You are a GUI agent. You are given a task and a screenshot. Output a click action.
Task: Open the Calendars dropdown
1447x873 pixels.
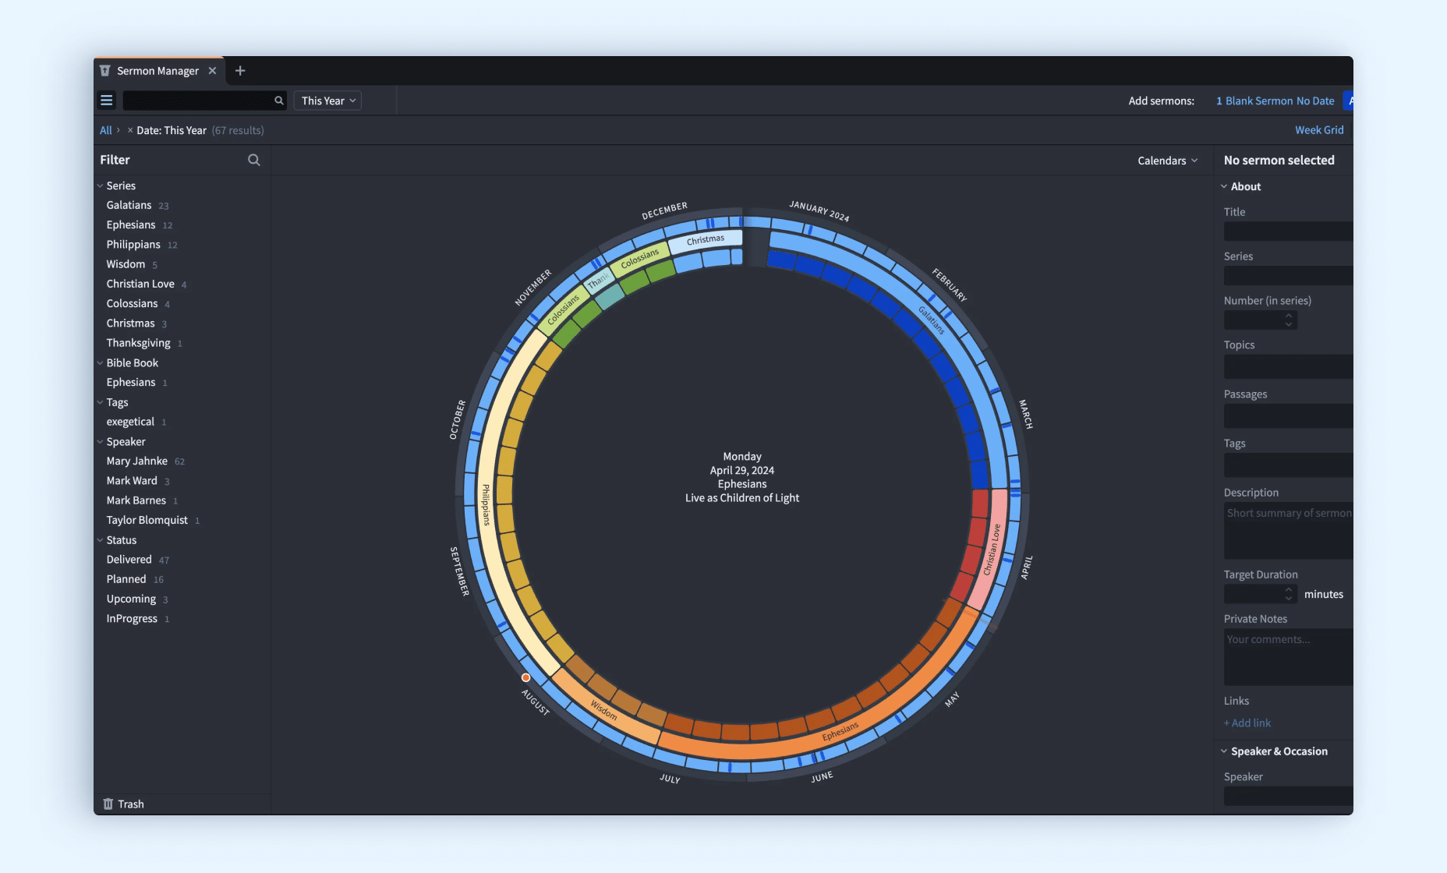1167,161
